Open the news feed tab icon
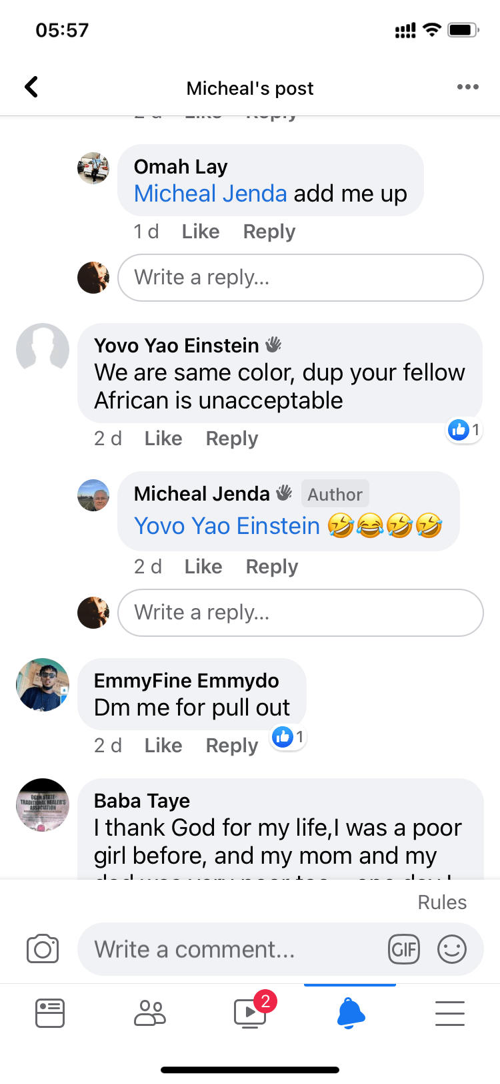Screen dimensions: 500x1084 point(50,1013)
